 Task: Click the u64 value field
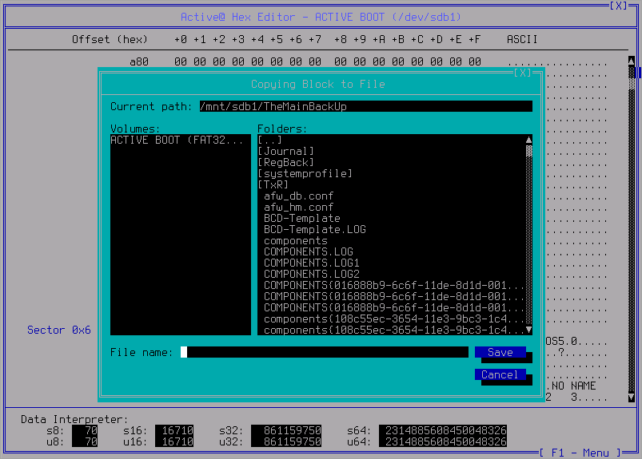443,441
